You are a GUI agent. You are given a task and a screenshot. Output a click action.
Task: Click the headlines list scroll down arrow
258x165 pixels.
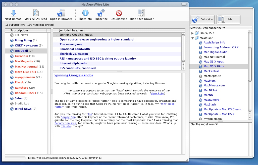coord(183,68)
